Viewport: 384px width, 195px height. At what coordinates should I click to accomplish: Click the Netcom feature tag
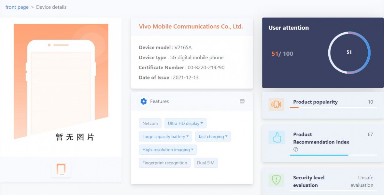pyautogui.click(x=150, y=124)
